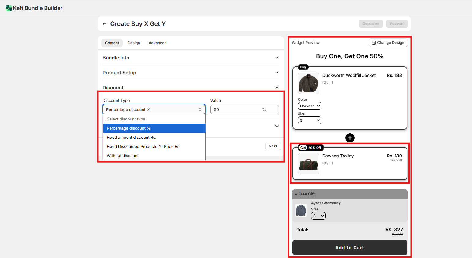Screen dimensions: 472x258
Task: Expand the Bundle Info section
Action: pos(191,58)
